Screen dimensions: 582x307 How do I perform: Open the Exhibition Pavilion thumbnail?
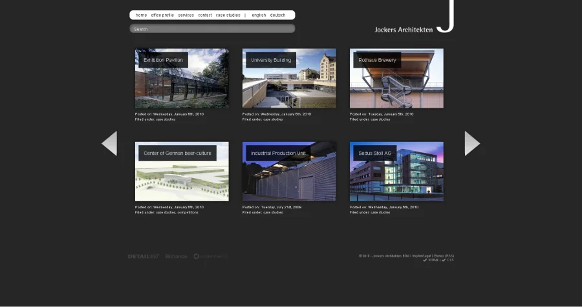point(182,78)
